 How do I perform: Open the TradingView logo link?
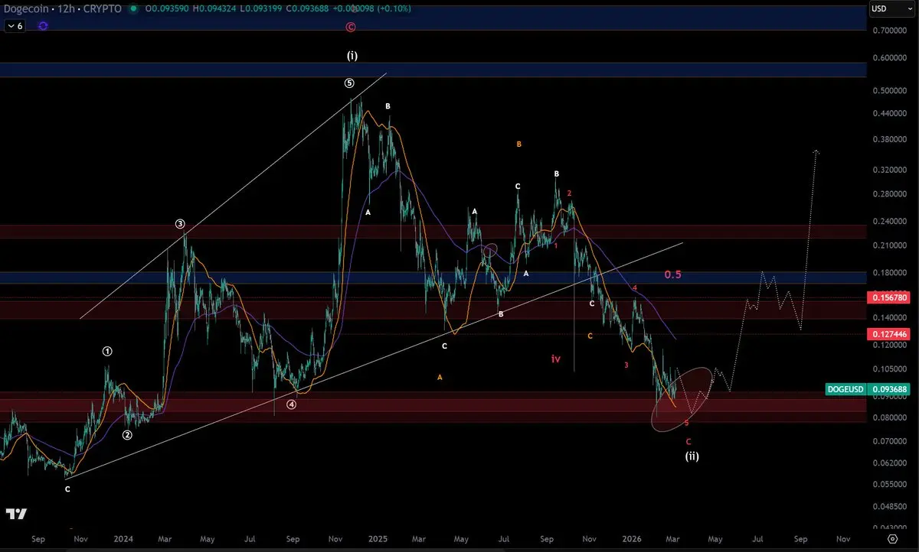[x=17, y=514]
